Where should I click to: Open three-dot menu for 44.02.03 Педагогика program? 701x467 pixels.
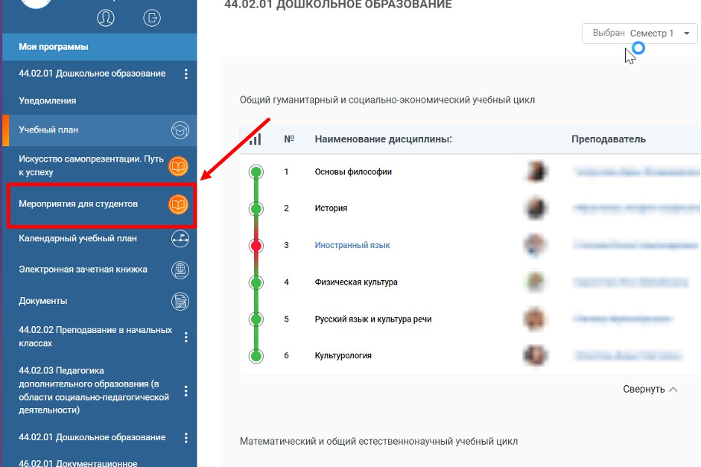pyautogui.click(x=186, y=391)
